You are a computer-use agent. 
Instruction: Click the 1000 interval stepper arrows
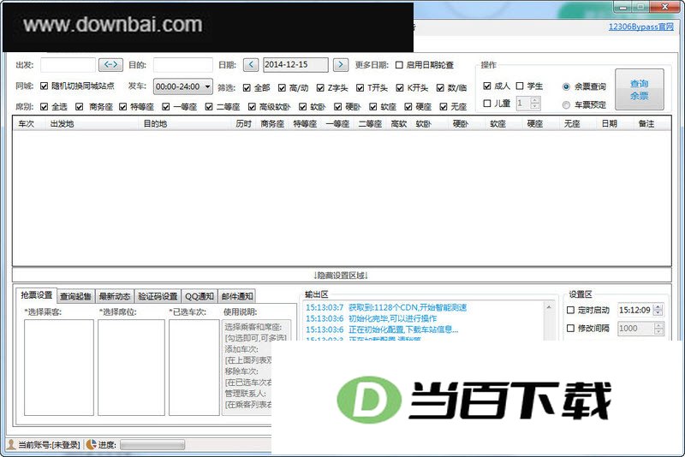658,329
